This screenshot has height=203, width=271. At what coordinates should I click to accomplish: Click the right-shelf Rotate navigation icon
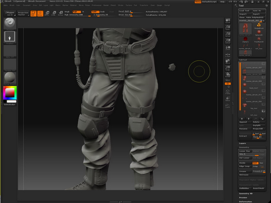pyautogui.click(x=228, y=75)
